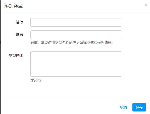Save the new type with the blue button
This screenshot has width=150, height=114.
click(x=139, y=107)
